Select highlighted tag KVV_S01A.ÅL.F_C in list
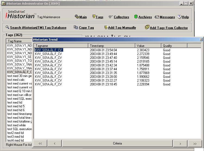Viewport: 204px width, 151px height. (19, 72)
